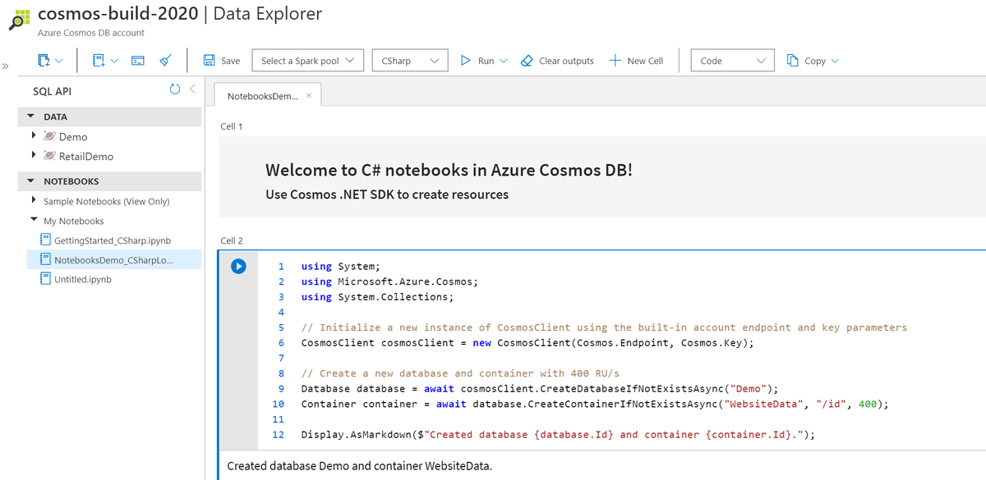Click the New Container icon in toolbar

coord(44,60)
